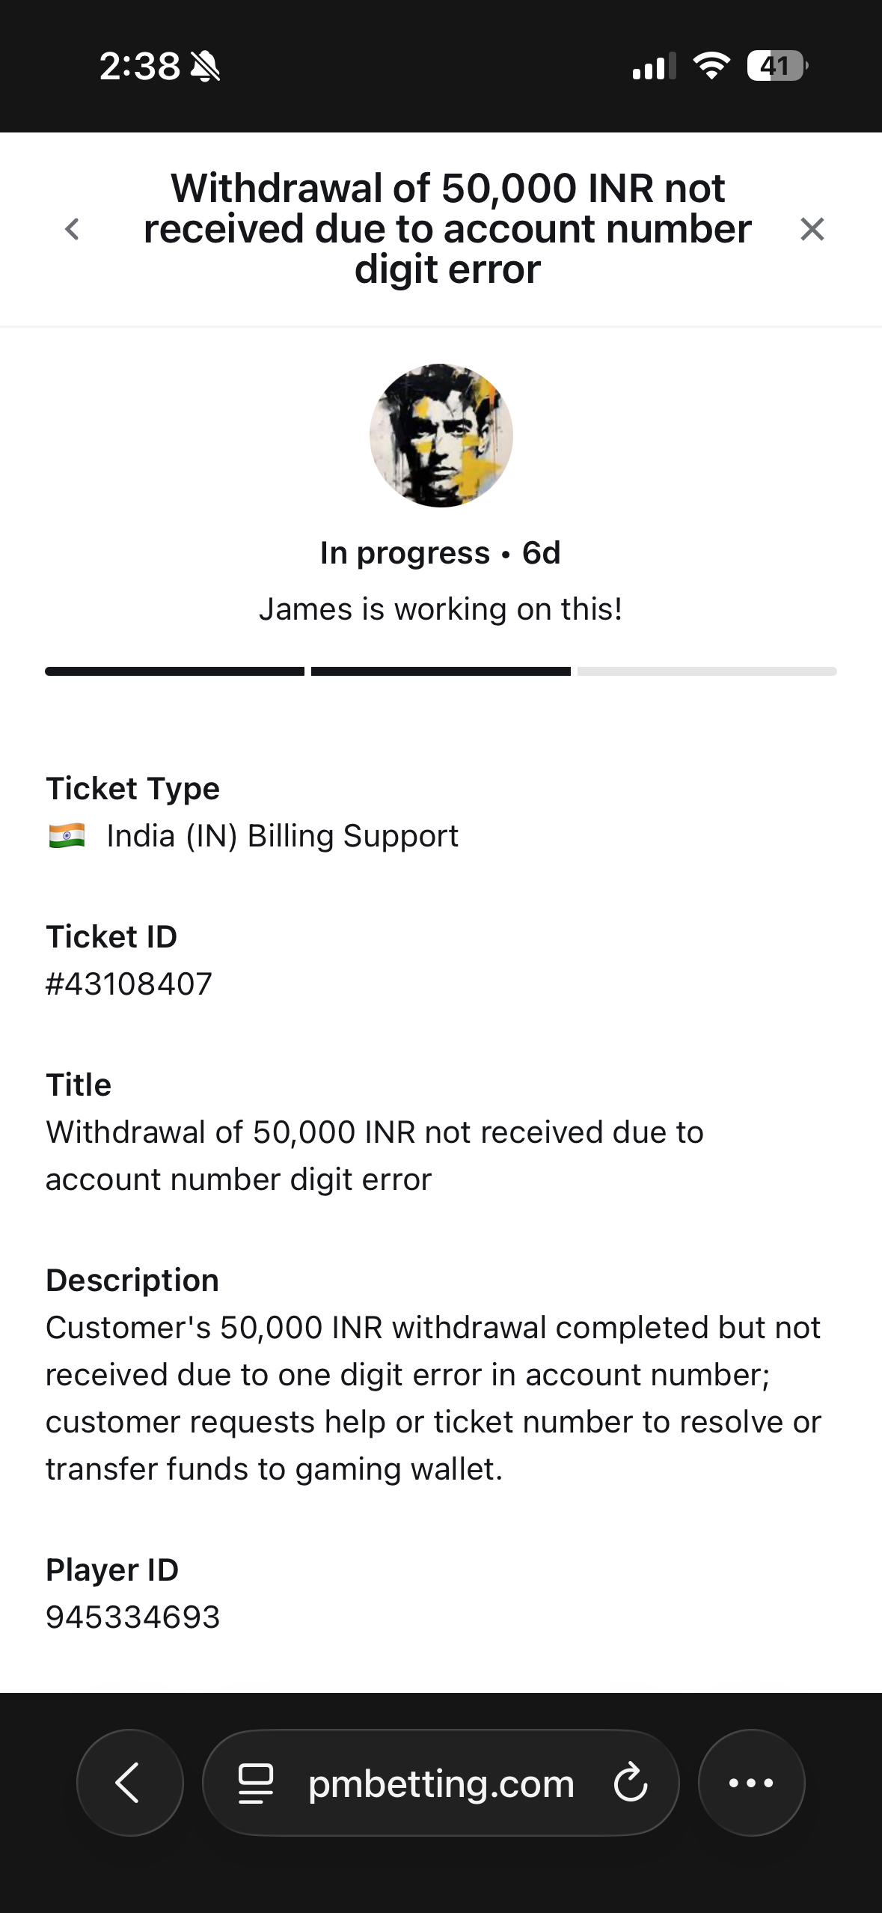Tap the battery indicator showing 41
The image size is (882, 1913).
[x=777, y=66]
